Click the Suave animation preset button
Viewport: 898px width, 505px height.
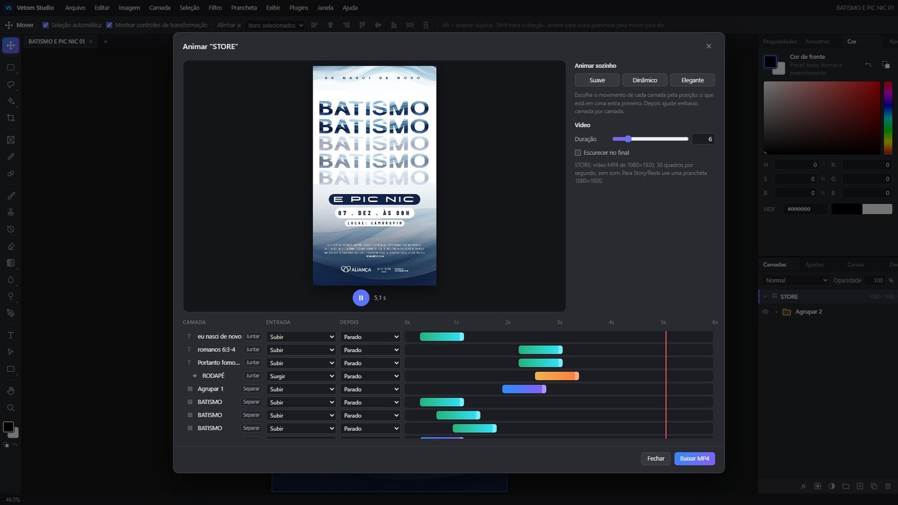click(x=597, y=80)
